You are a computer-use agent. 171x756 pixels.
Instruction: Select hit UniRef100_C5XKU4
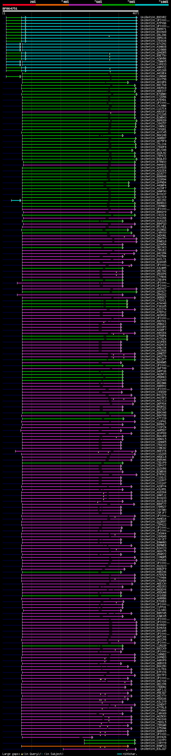click(x=153, y=41)
